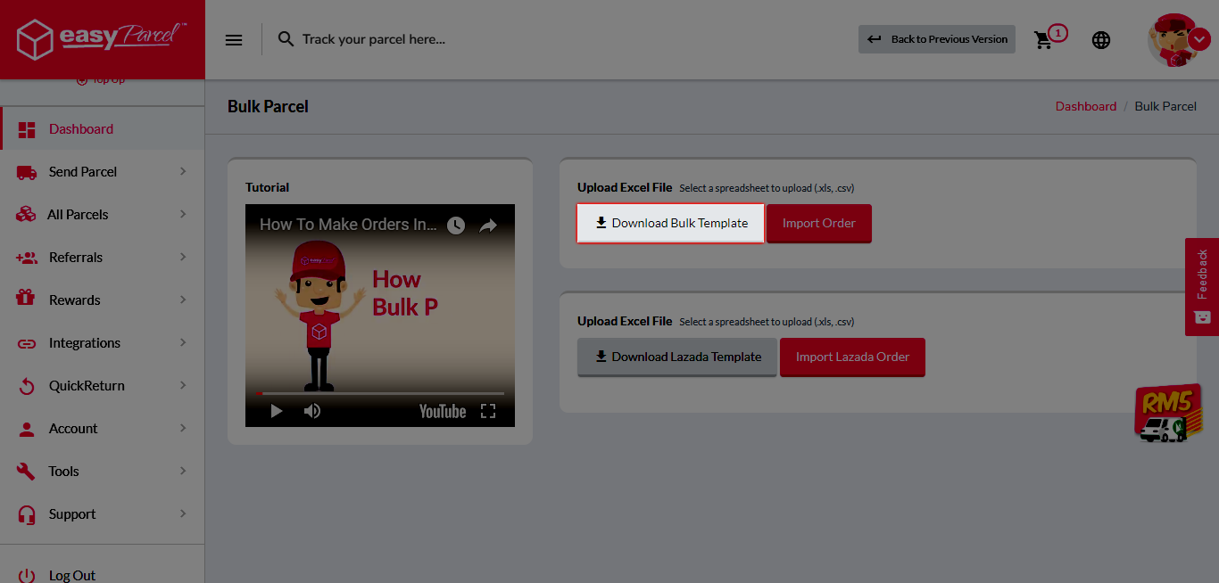Click the EasyParcel logo
This screenshot has height=583, width=1219.
[102, 39]
